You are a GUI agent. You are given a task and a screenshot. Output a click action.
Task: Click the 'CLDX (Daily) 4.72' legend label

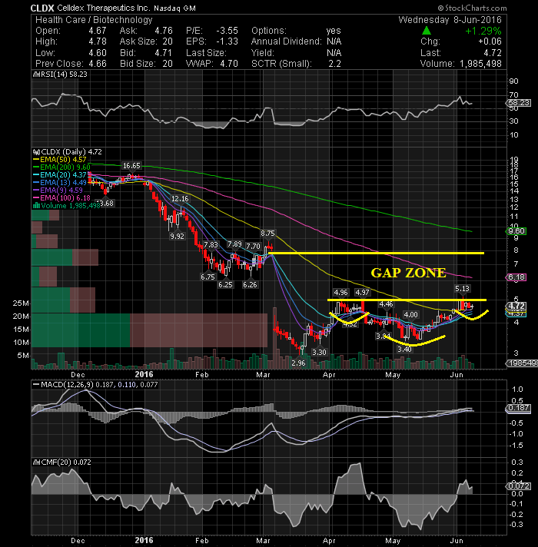[x=71, y=152]
